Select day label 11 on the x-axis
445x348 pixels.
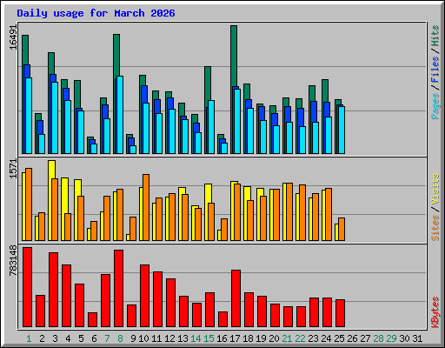(x=156, y=338)
